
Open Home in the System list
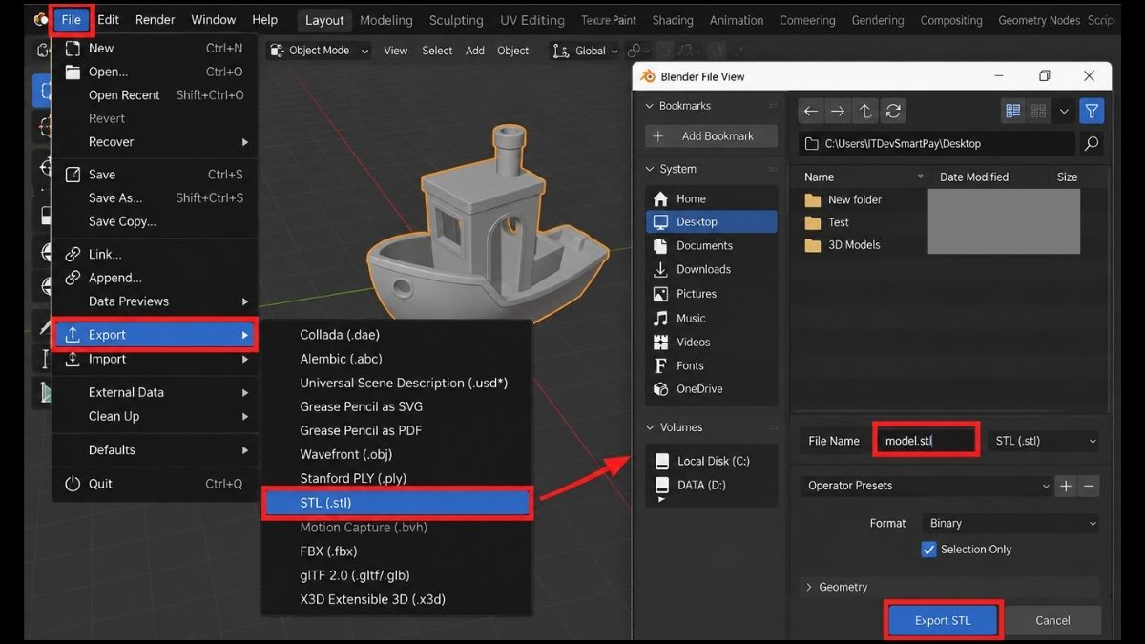pyautogui.click(x=711, y=198)
